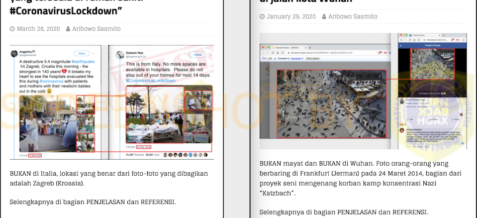This screenshot has height=218, width=477.
Task: Click the author icon in the January 29 post
Action: 324,17
